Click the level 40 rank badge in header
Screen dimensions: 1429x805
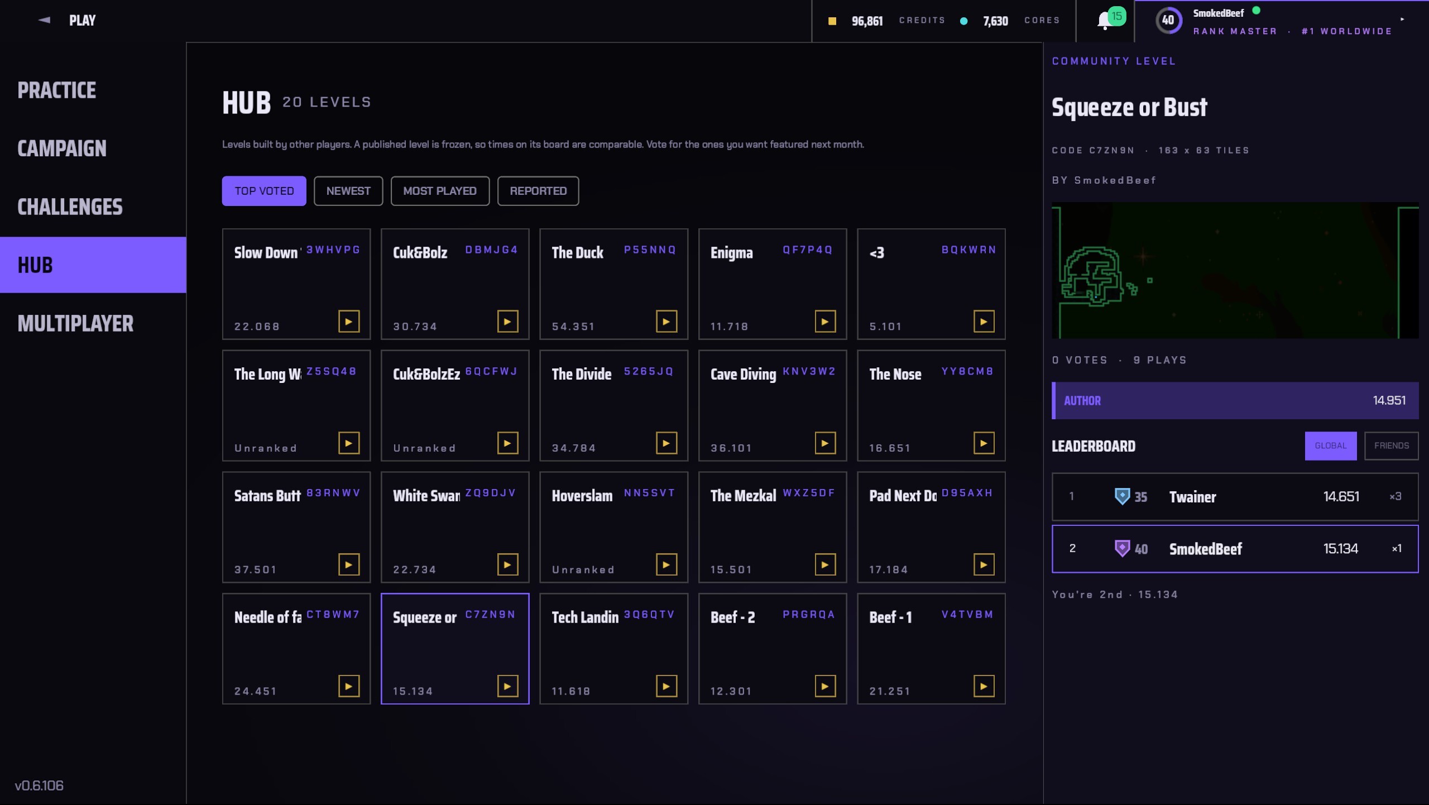tap(1168, 21)
